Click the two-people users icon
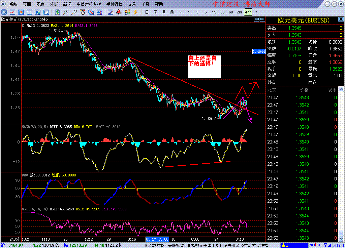Screen dimensions: 345x248 point(127,12)
